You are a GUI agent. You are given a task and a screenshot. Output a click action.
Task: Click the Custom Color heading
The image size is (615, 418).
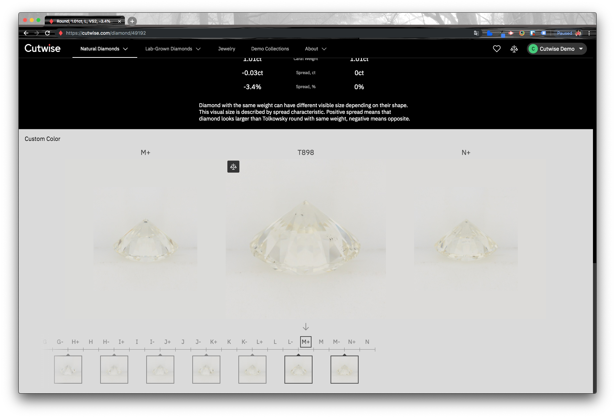42,139
